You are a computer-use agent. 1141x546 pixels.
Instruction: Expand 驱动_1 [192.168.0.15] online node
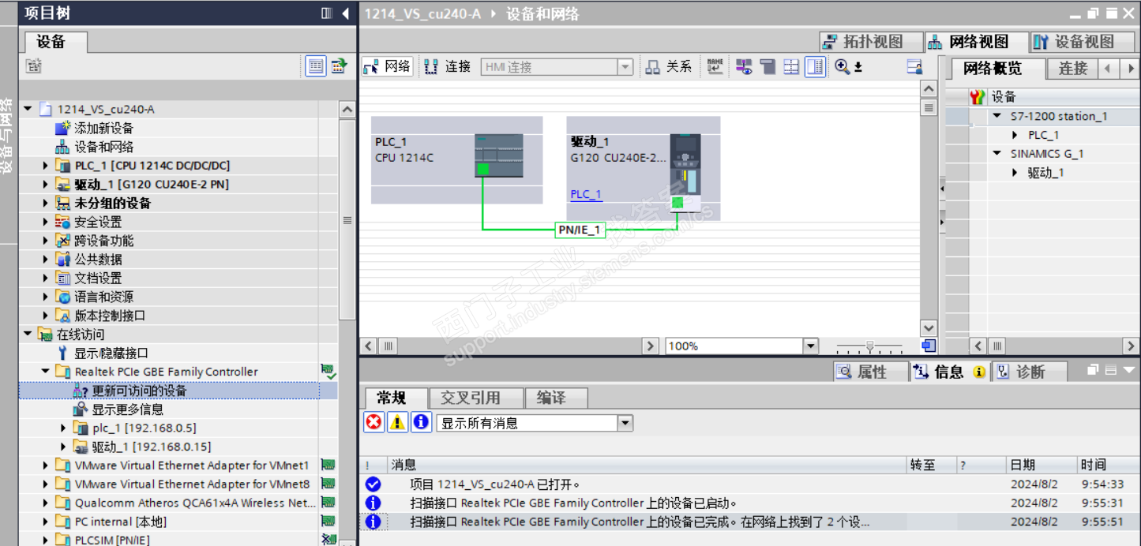click(x=64, y=447)
